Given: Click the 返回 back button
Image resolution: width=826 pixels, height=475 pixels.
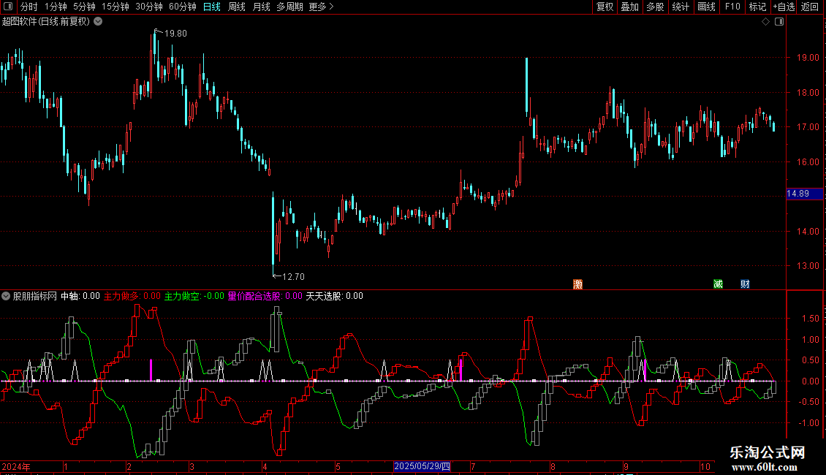Looking at the screenshot, I should tap(810, 7).
